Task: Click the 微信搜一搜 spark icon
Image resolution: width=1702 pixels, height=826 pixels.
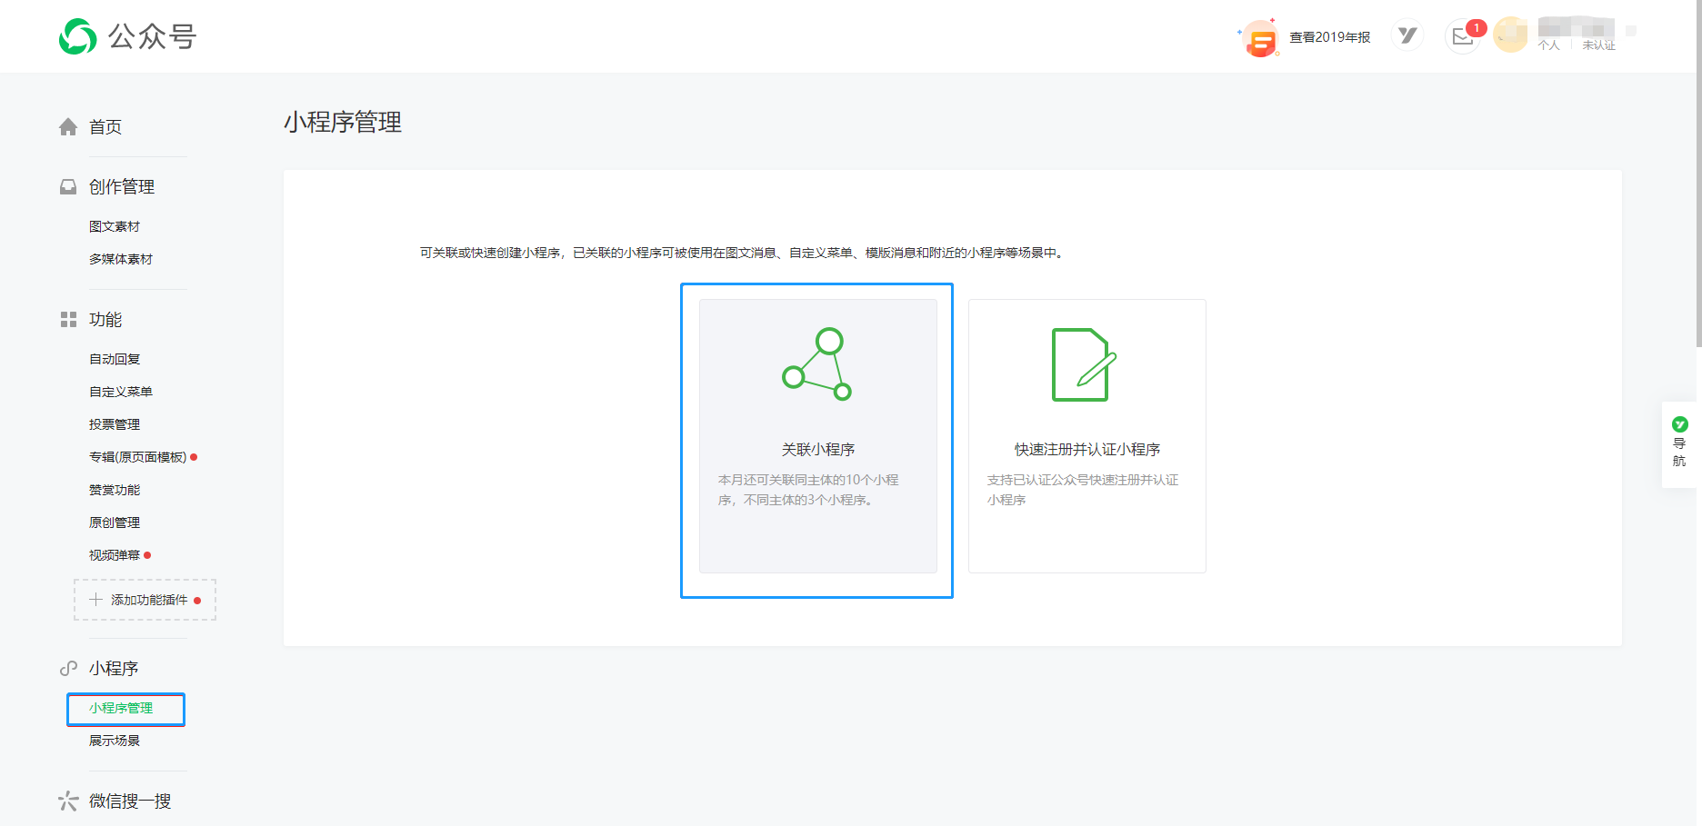Action: click(68, 801)
